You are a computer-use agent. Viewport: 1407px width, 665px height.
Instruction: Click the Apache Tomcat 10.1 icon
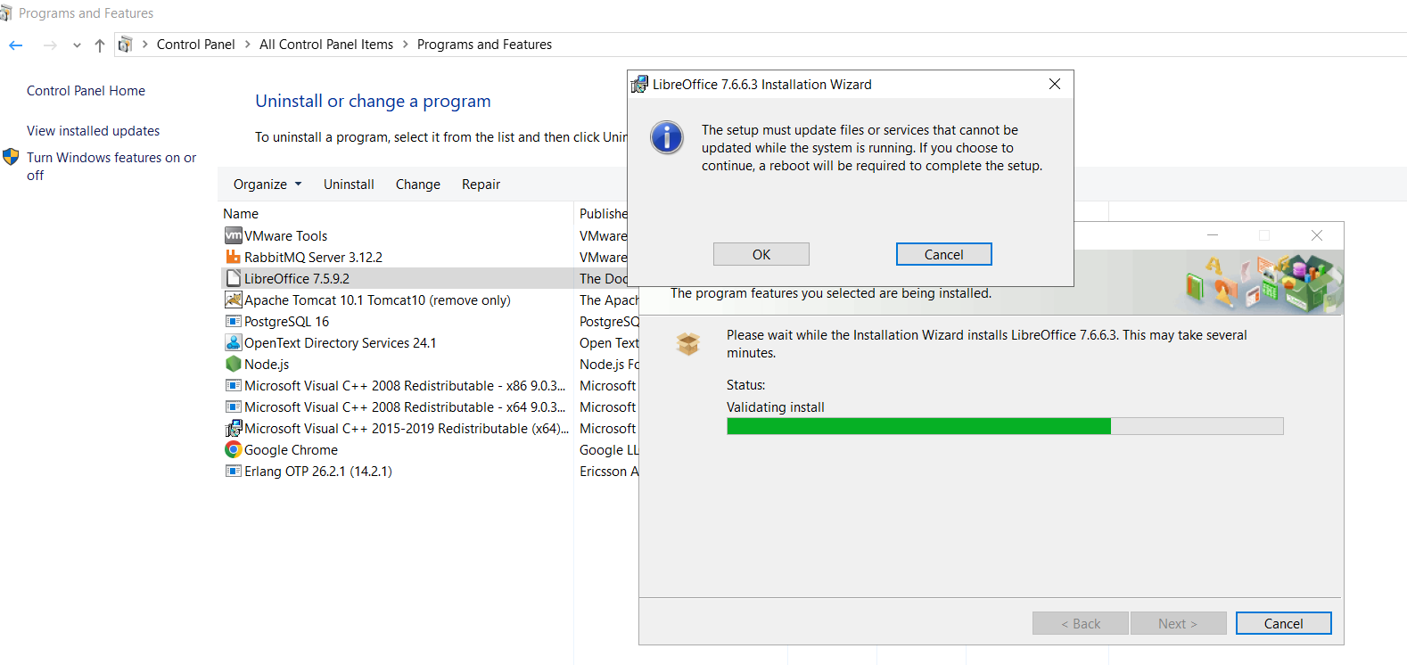click(x=233, y=300)
